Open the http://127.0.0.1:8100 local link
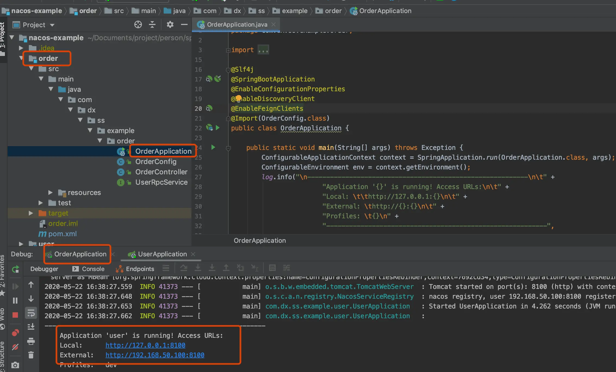Screen dimensions: 616x372 click(x=145, y=345)
